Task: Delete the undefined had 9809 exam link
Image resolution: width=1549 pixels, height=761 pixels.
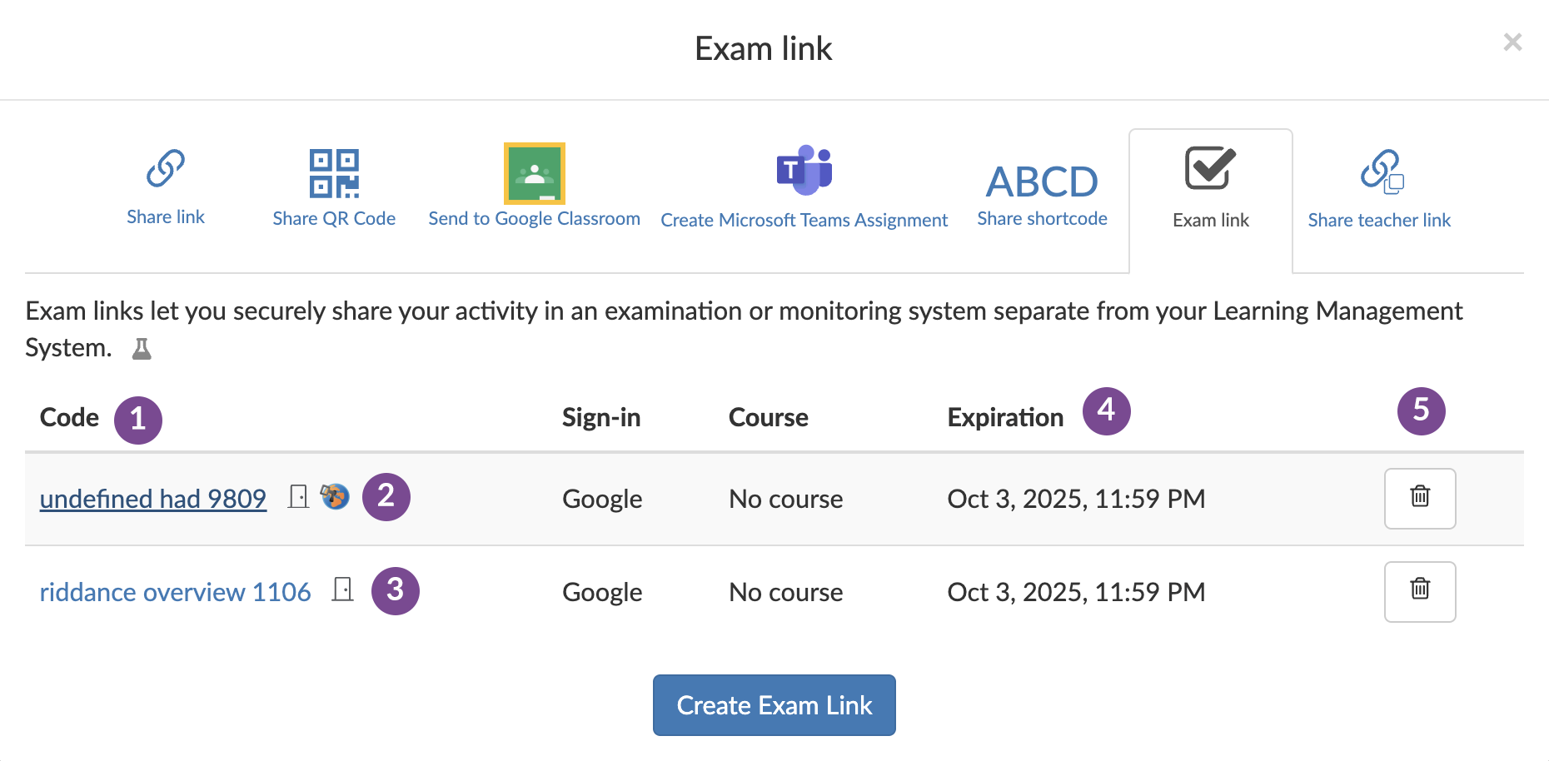Action: click(x=1419, y=498)
